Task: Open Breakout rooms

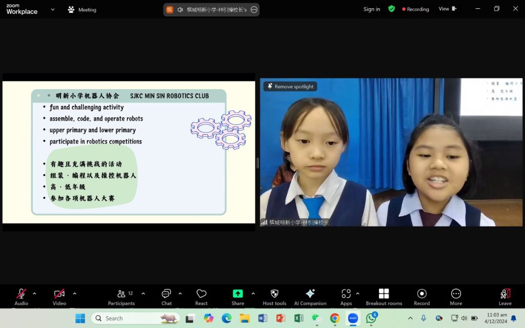Action: [x=383, y=294]
